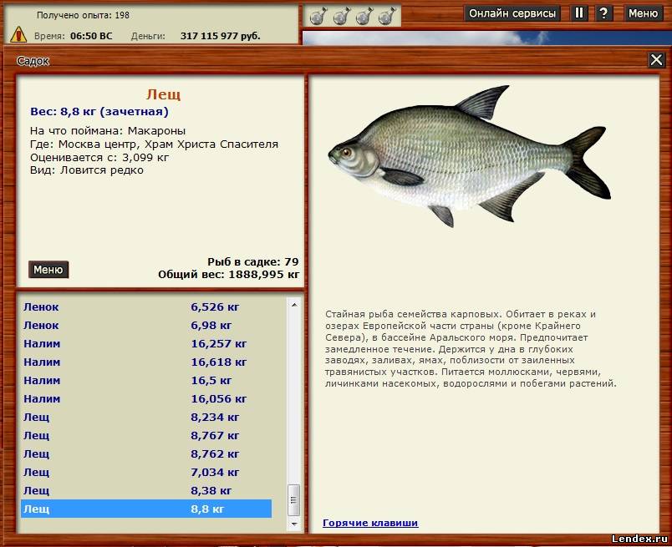Select Лещ 8,762 кг in the list
The image size is (672, 547).
146,454
